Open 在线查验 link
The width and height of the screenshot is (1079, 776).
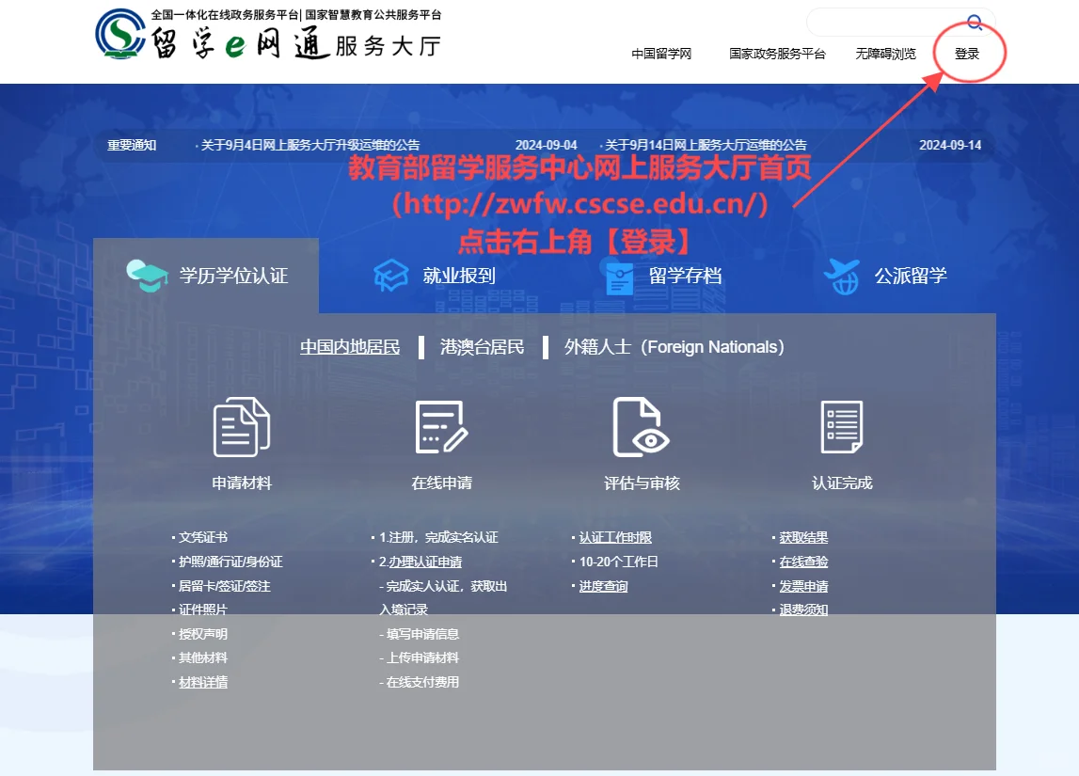pyautogui.click(x=803, y=562)
